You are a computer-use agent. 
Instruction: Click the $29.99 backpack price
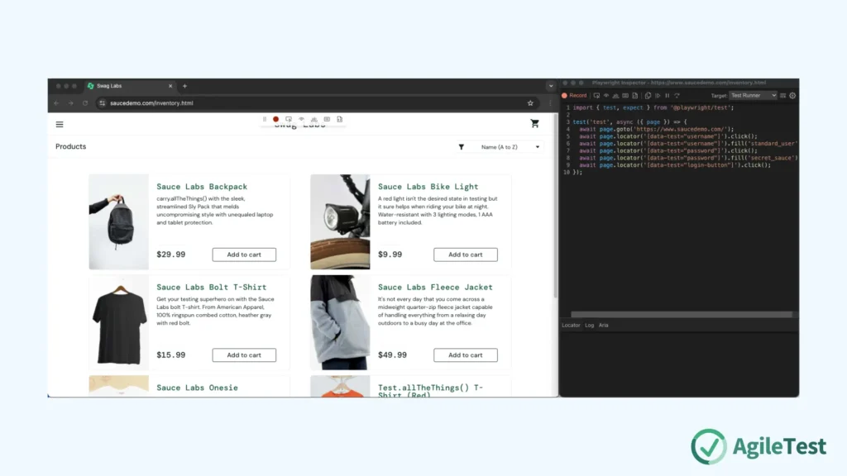tap(170, 255)
